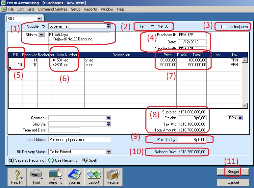Open the Reports menu

(x=90, y=9)
